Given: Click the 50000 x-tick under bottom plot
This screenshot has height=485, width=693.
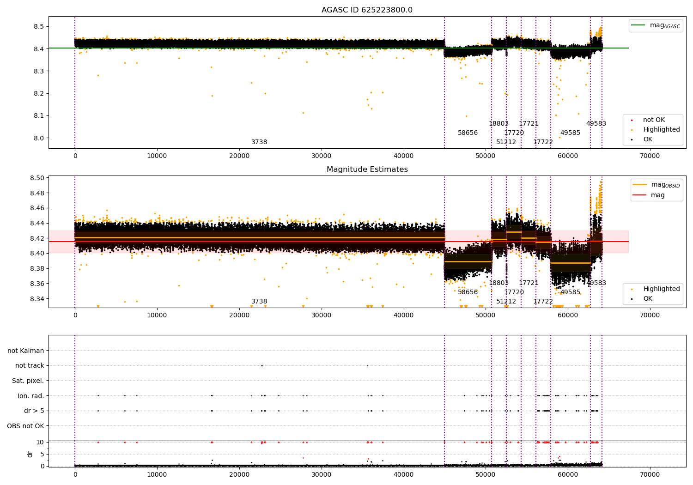Looking at the screenshot, I should pyautogui.click(x=486, y=475).
